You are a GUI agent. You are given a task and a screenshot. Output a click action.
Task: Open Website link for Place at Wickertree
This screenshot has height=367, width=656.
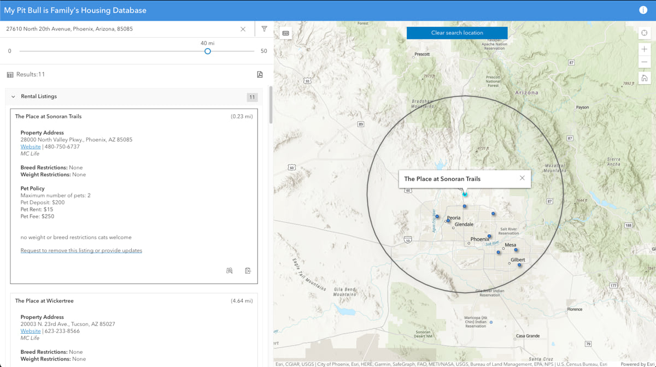[x=31, y=331]
